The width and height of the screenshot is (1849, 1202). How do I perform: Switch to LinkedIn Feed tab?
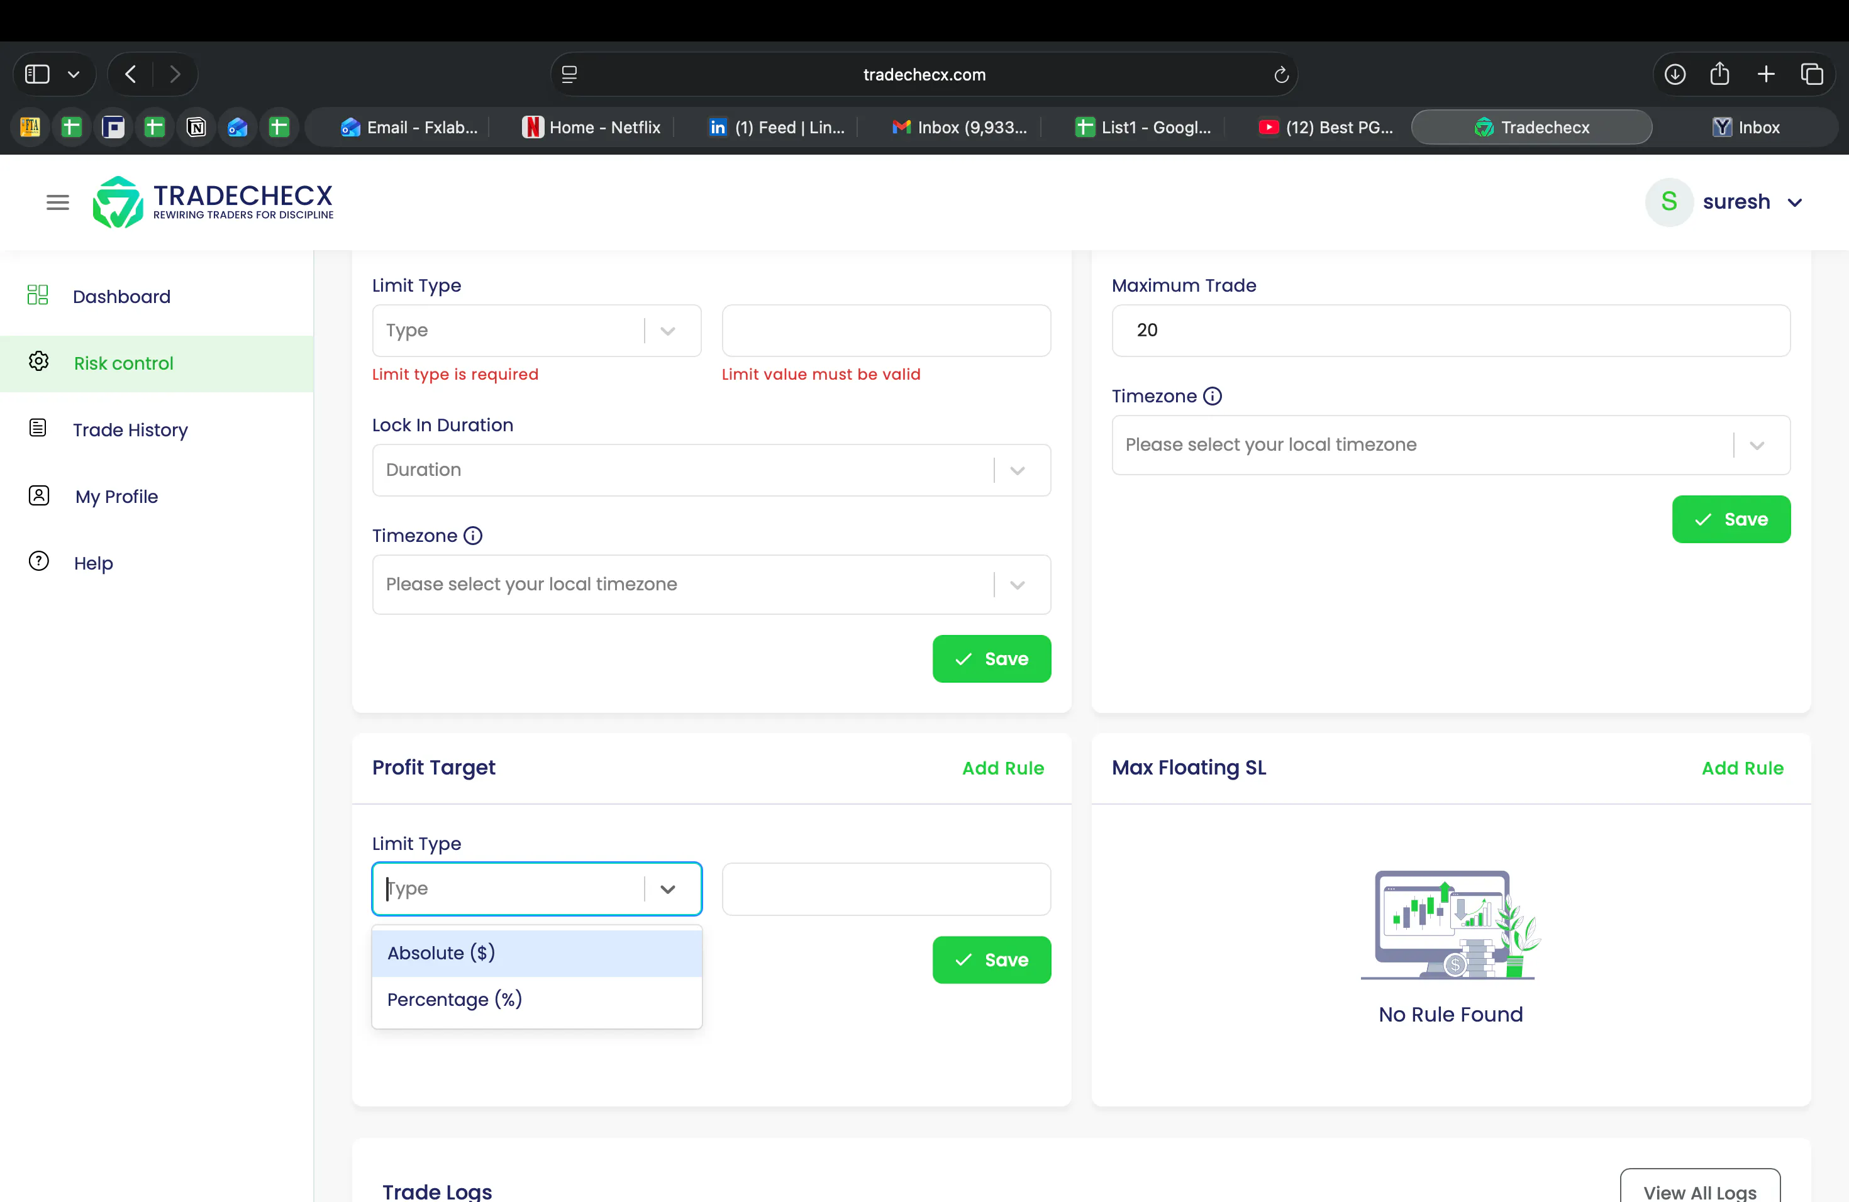pyautogui.click(x=777, y=128)
